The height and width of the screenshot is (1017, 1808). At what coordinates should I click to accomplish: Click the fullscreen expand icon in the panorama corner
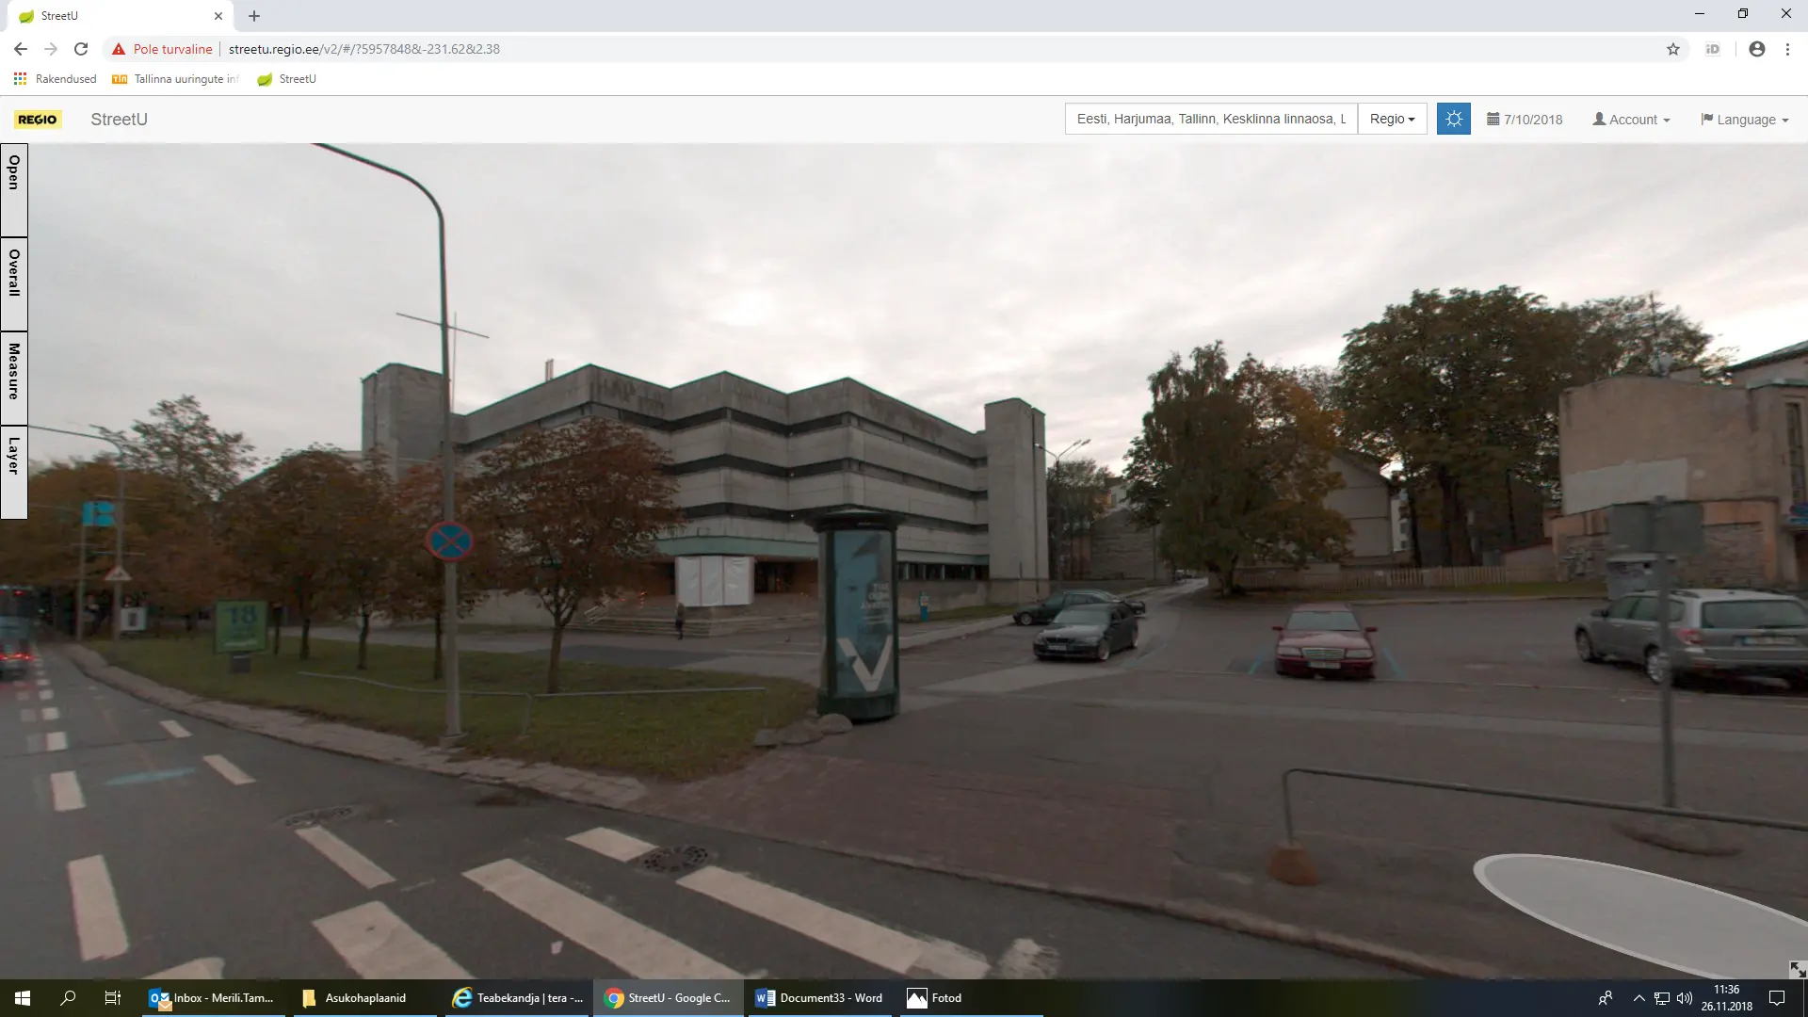tap(1797, 969)
